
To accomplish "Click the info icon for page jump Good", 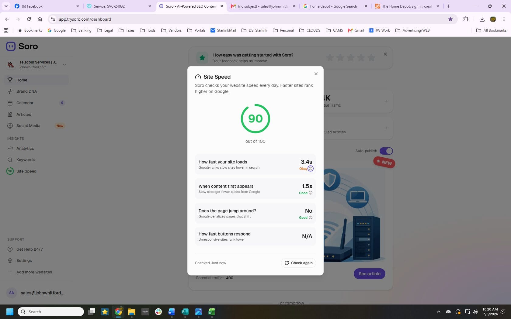I will 311,218.
